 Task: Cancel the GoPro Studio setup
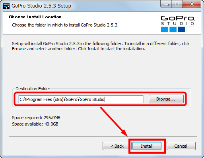click(181, 146)
